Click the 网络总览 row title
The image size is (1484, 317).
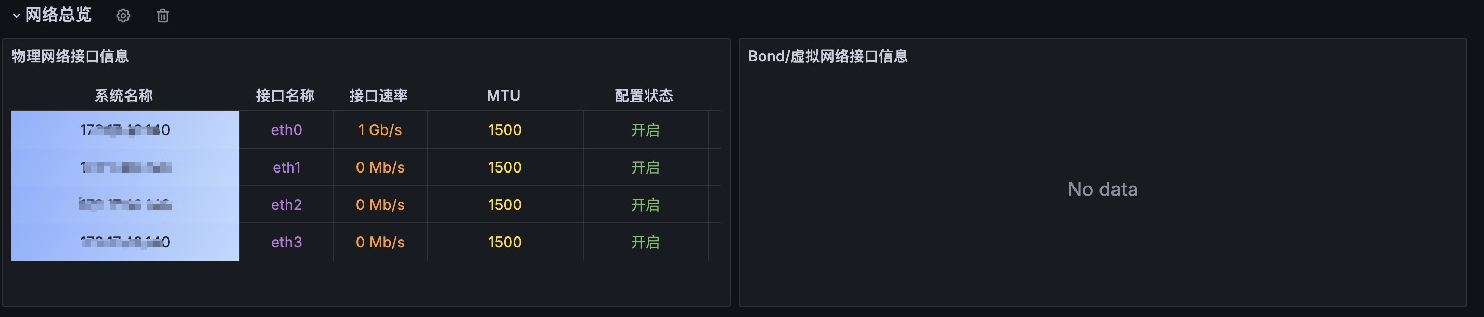59,15
